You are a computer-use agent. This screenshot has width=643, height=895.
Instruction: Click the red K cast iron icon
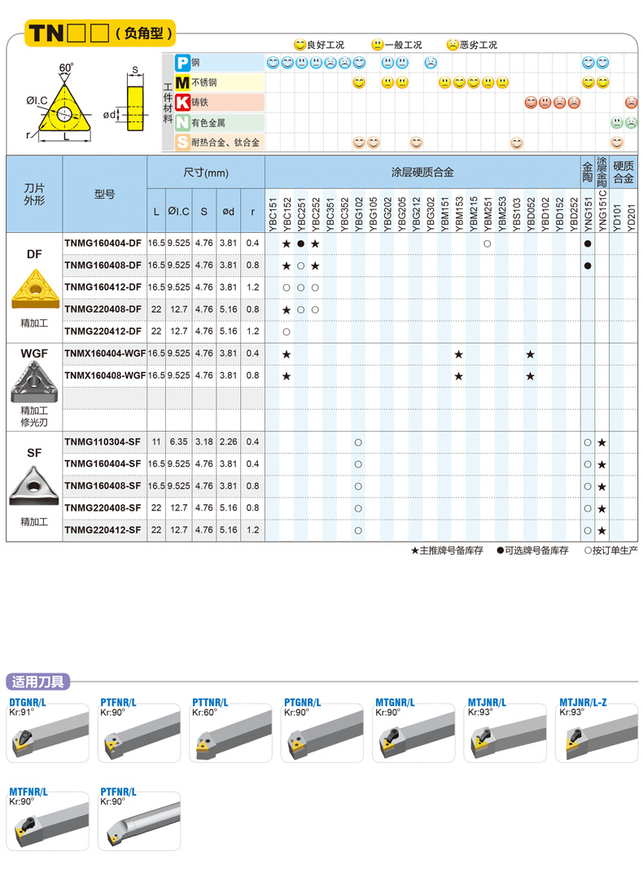point(182,103)
